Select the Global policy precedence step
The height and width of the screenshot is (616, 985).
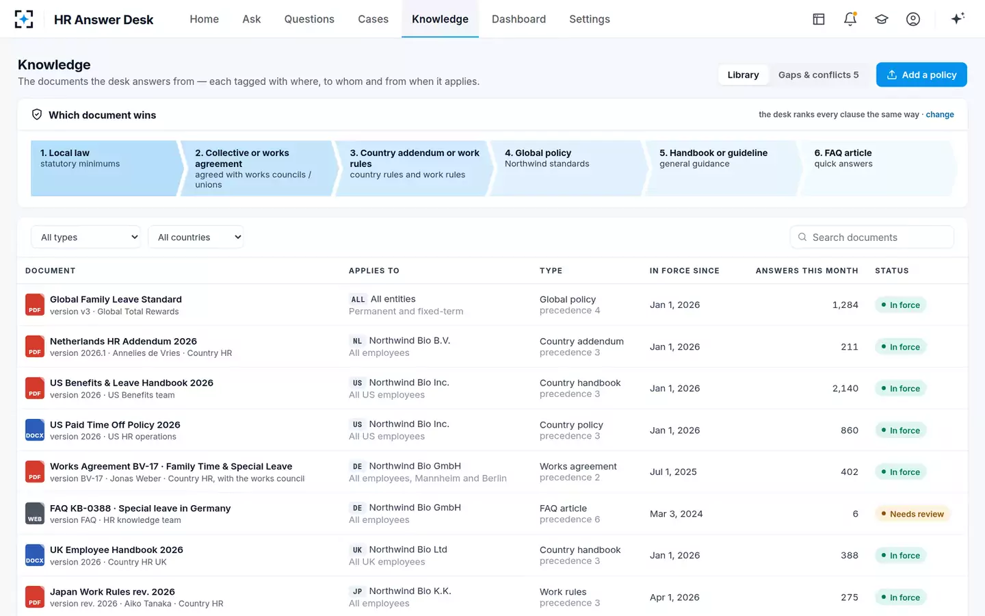pos(568,168)
